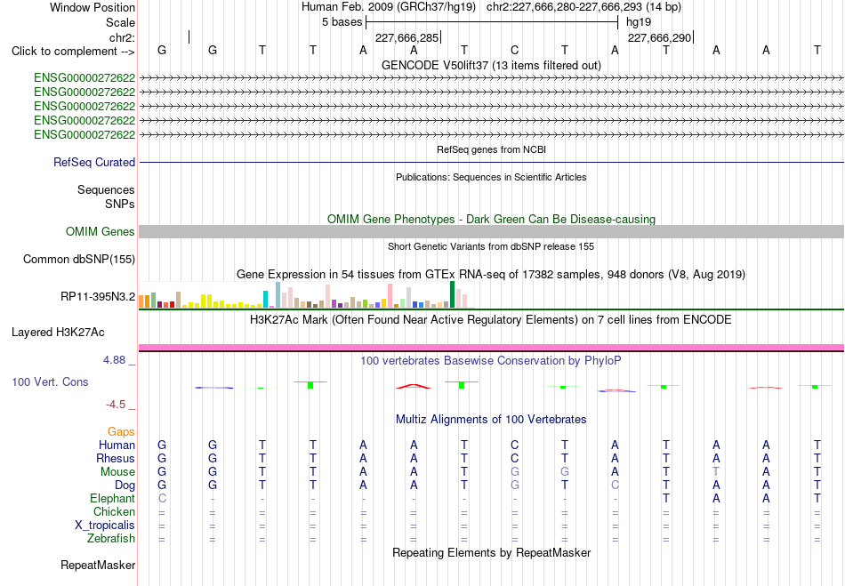Image resolution: width=845 pixels, height=586 pixels.
Task: Click the 227,666,290 coordinate marker
Action: coord(660,37)
